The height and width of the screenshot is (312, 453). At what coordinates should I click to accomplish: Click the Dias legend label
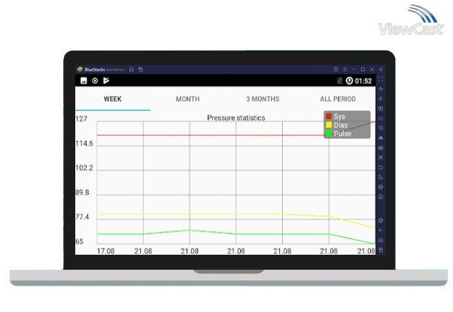(x=341, y=125)
